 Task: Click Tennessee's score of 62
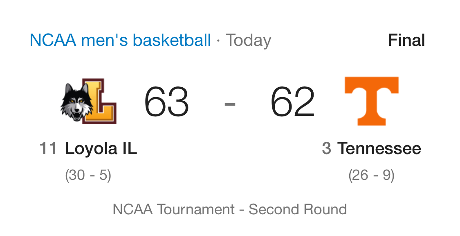292,101
